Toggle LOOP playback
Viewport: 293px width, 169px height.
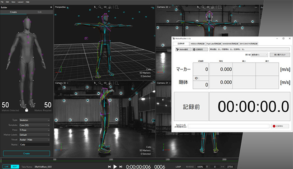pos(178,167)
